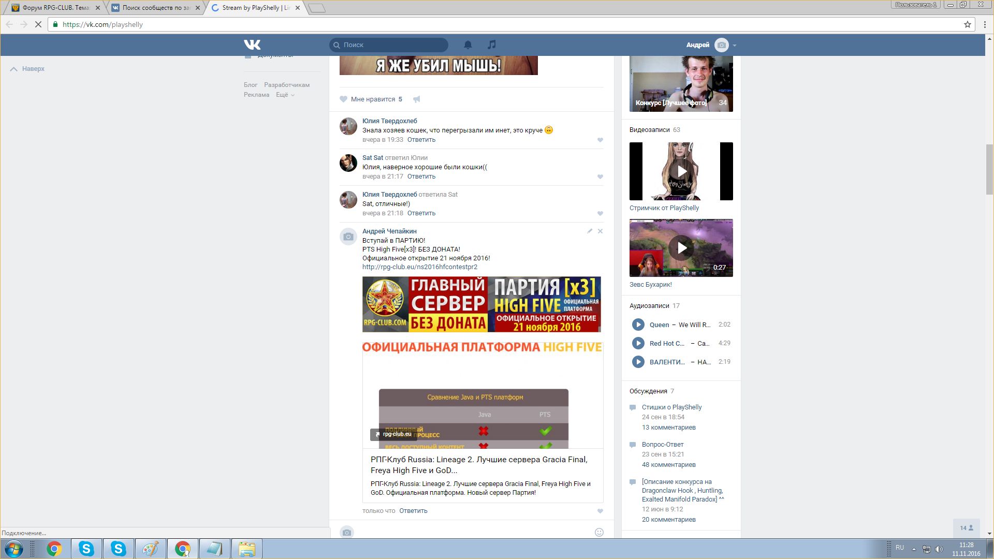
Task: Open Paint from taskbar
Action: pyautogui.click(x=150, y=549)
